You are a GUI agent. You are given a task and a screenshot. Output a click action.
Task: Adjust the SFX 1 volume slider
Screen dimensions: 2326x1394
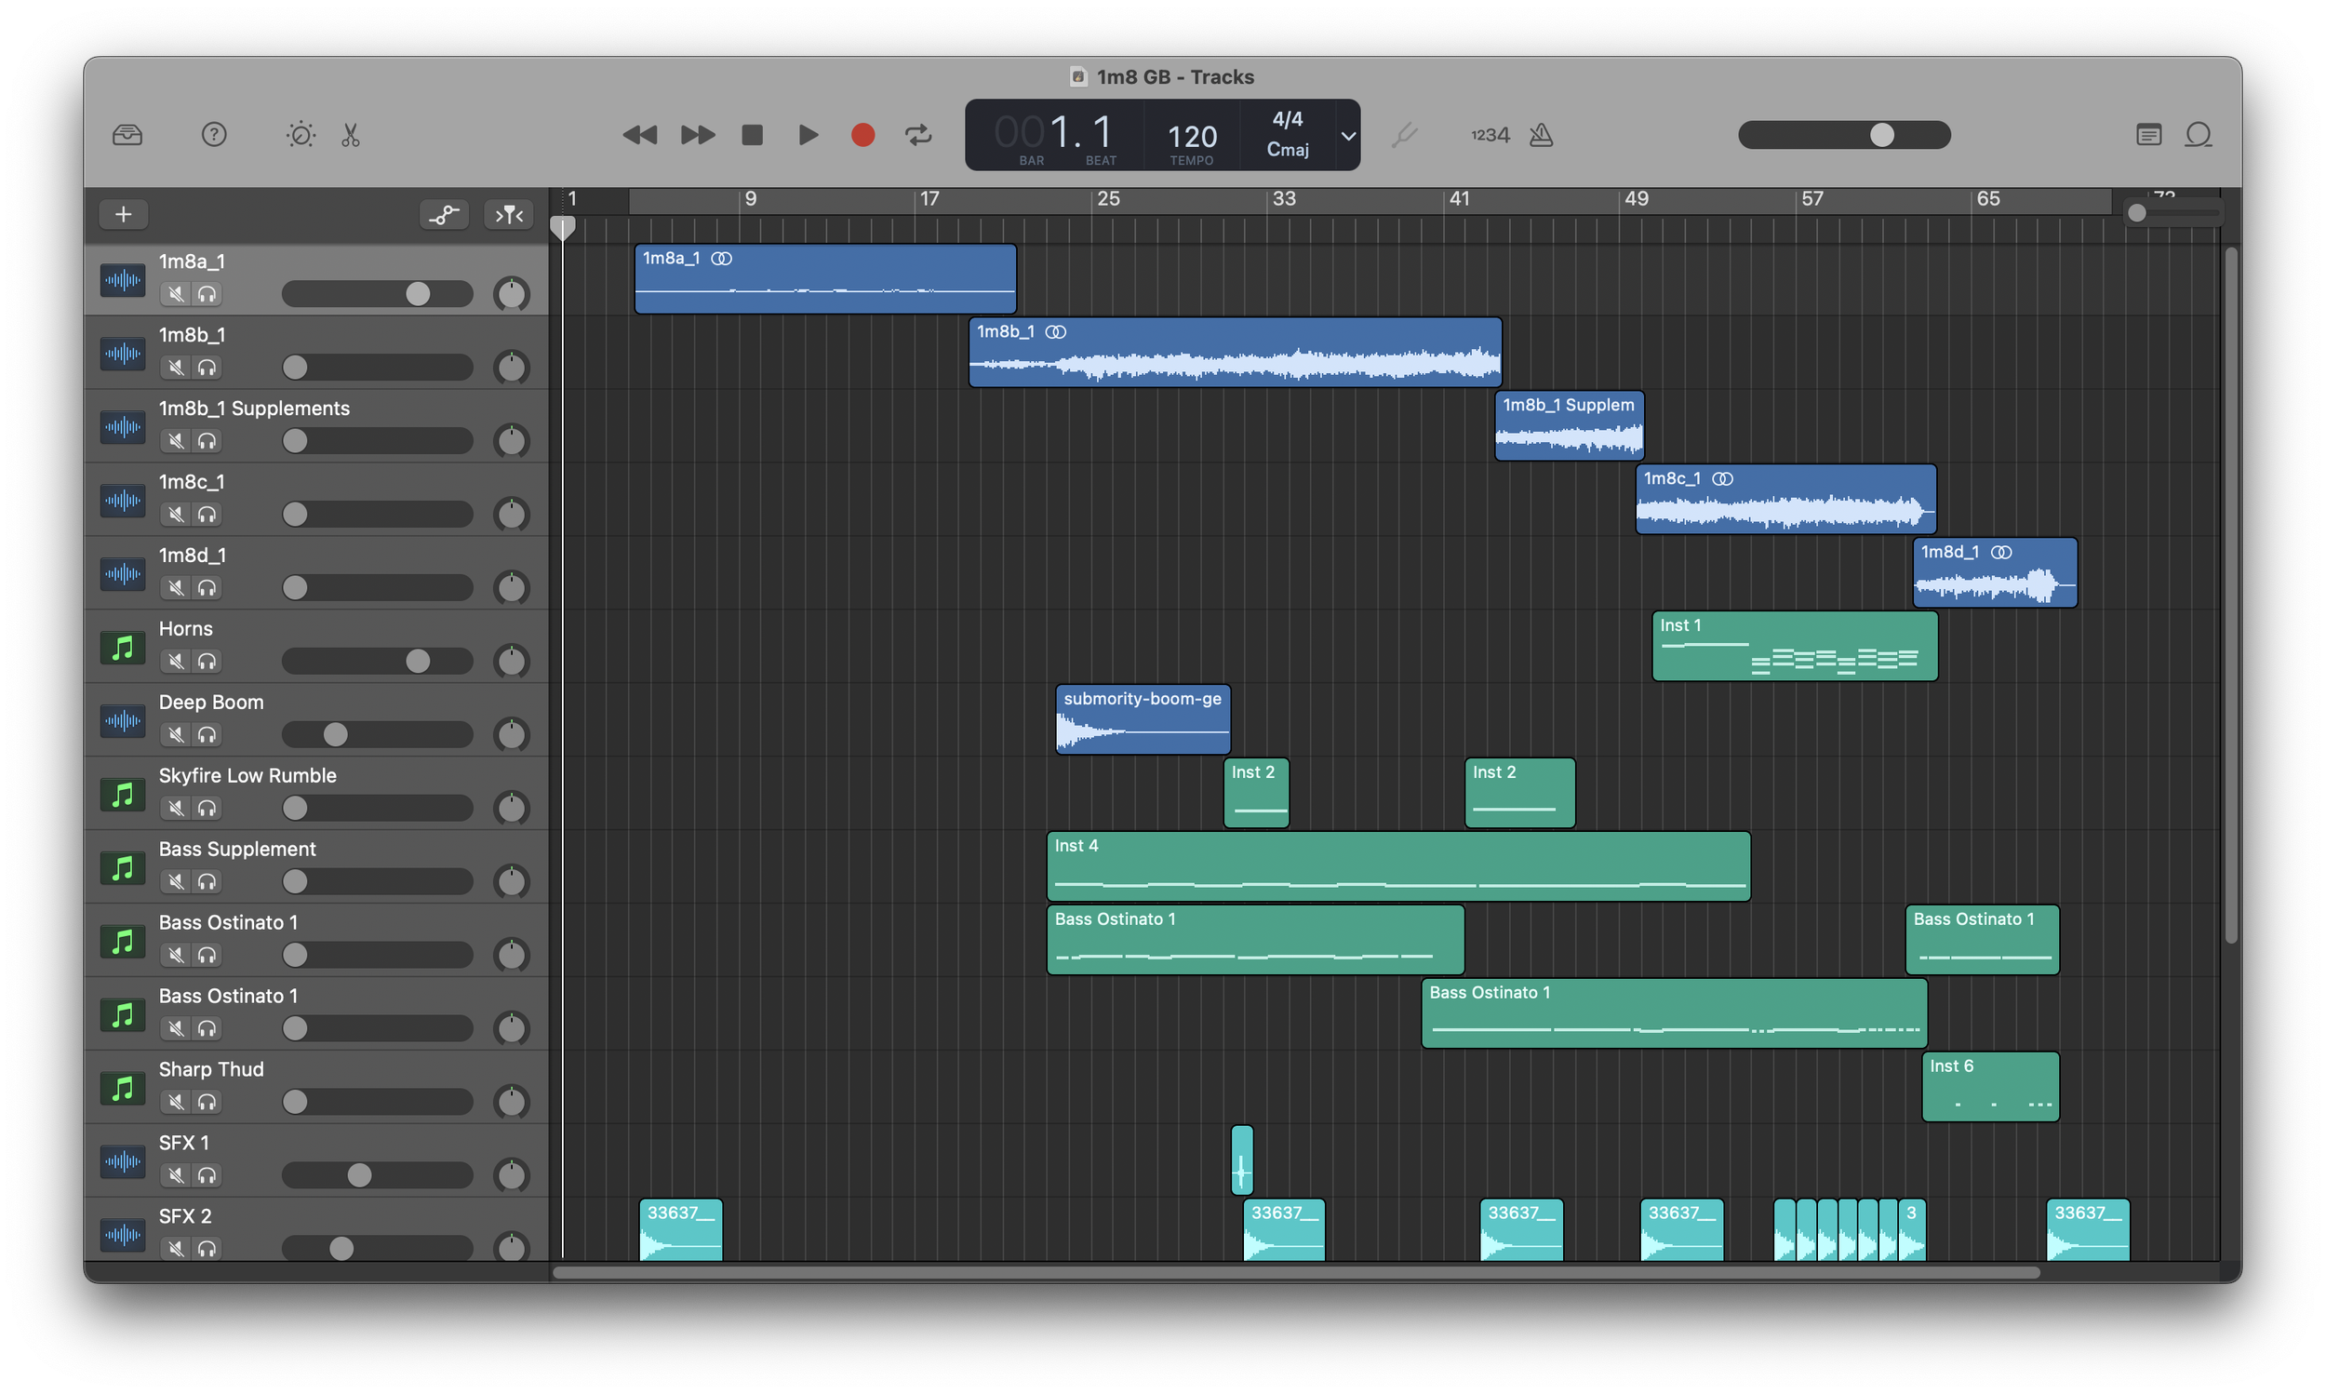coord(378,1175)
